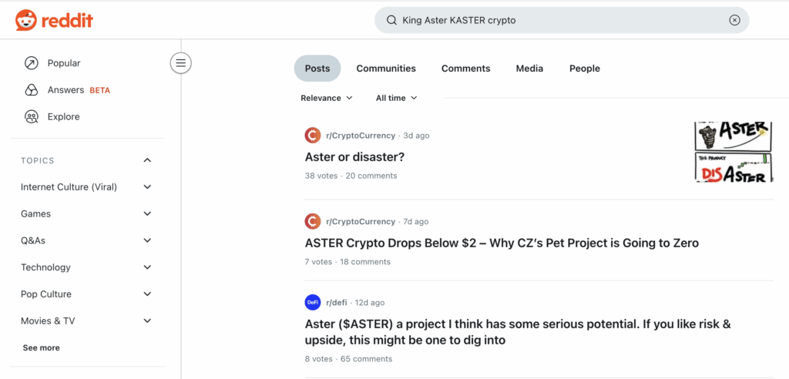Click See more under topics
Screen dimensions: 789x379
[41, 348]
